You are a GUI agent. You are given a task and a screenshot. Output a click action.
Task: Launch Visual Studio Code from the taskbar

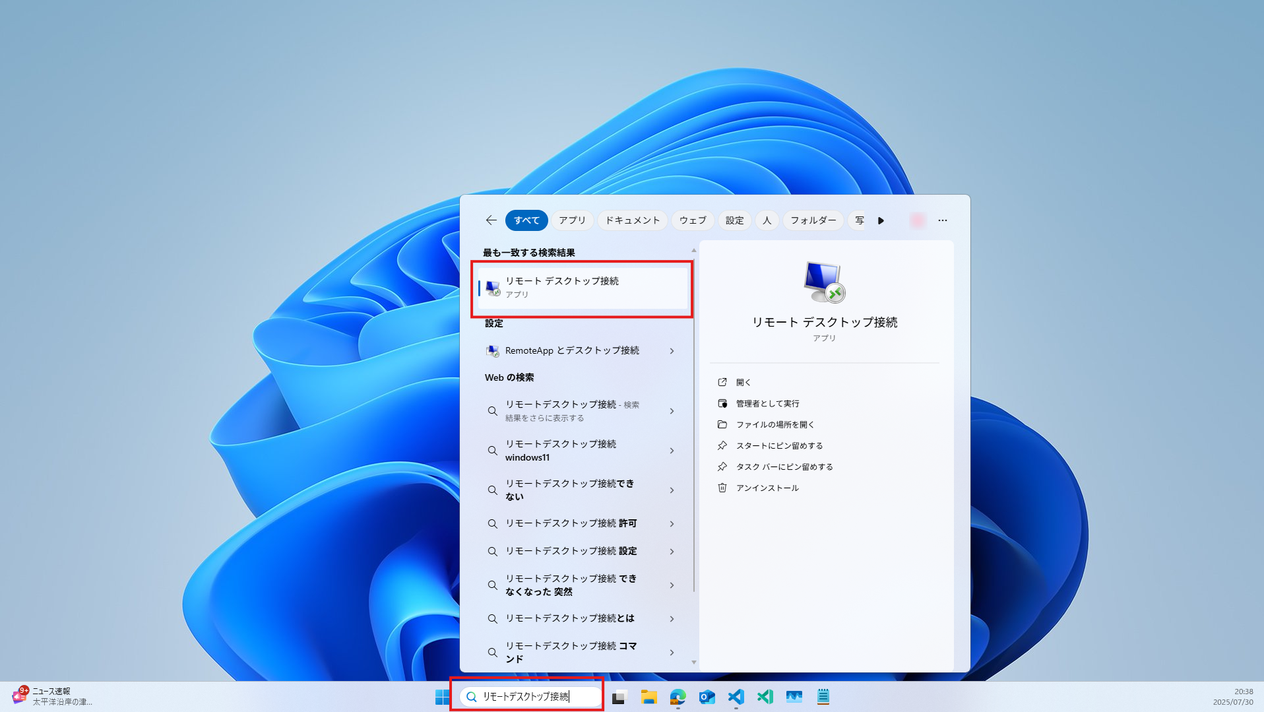point(736,696)
